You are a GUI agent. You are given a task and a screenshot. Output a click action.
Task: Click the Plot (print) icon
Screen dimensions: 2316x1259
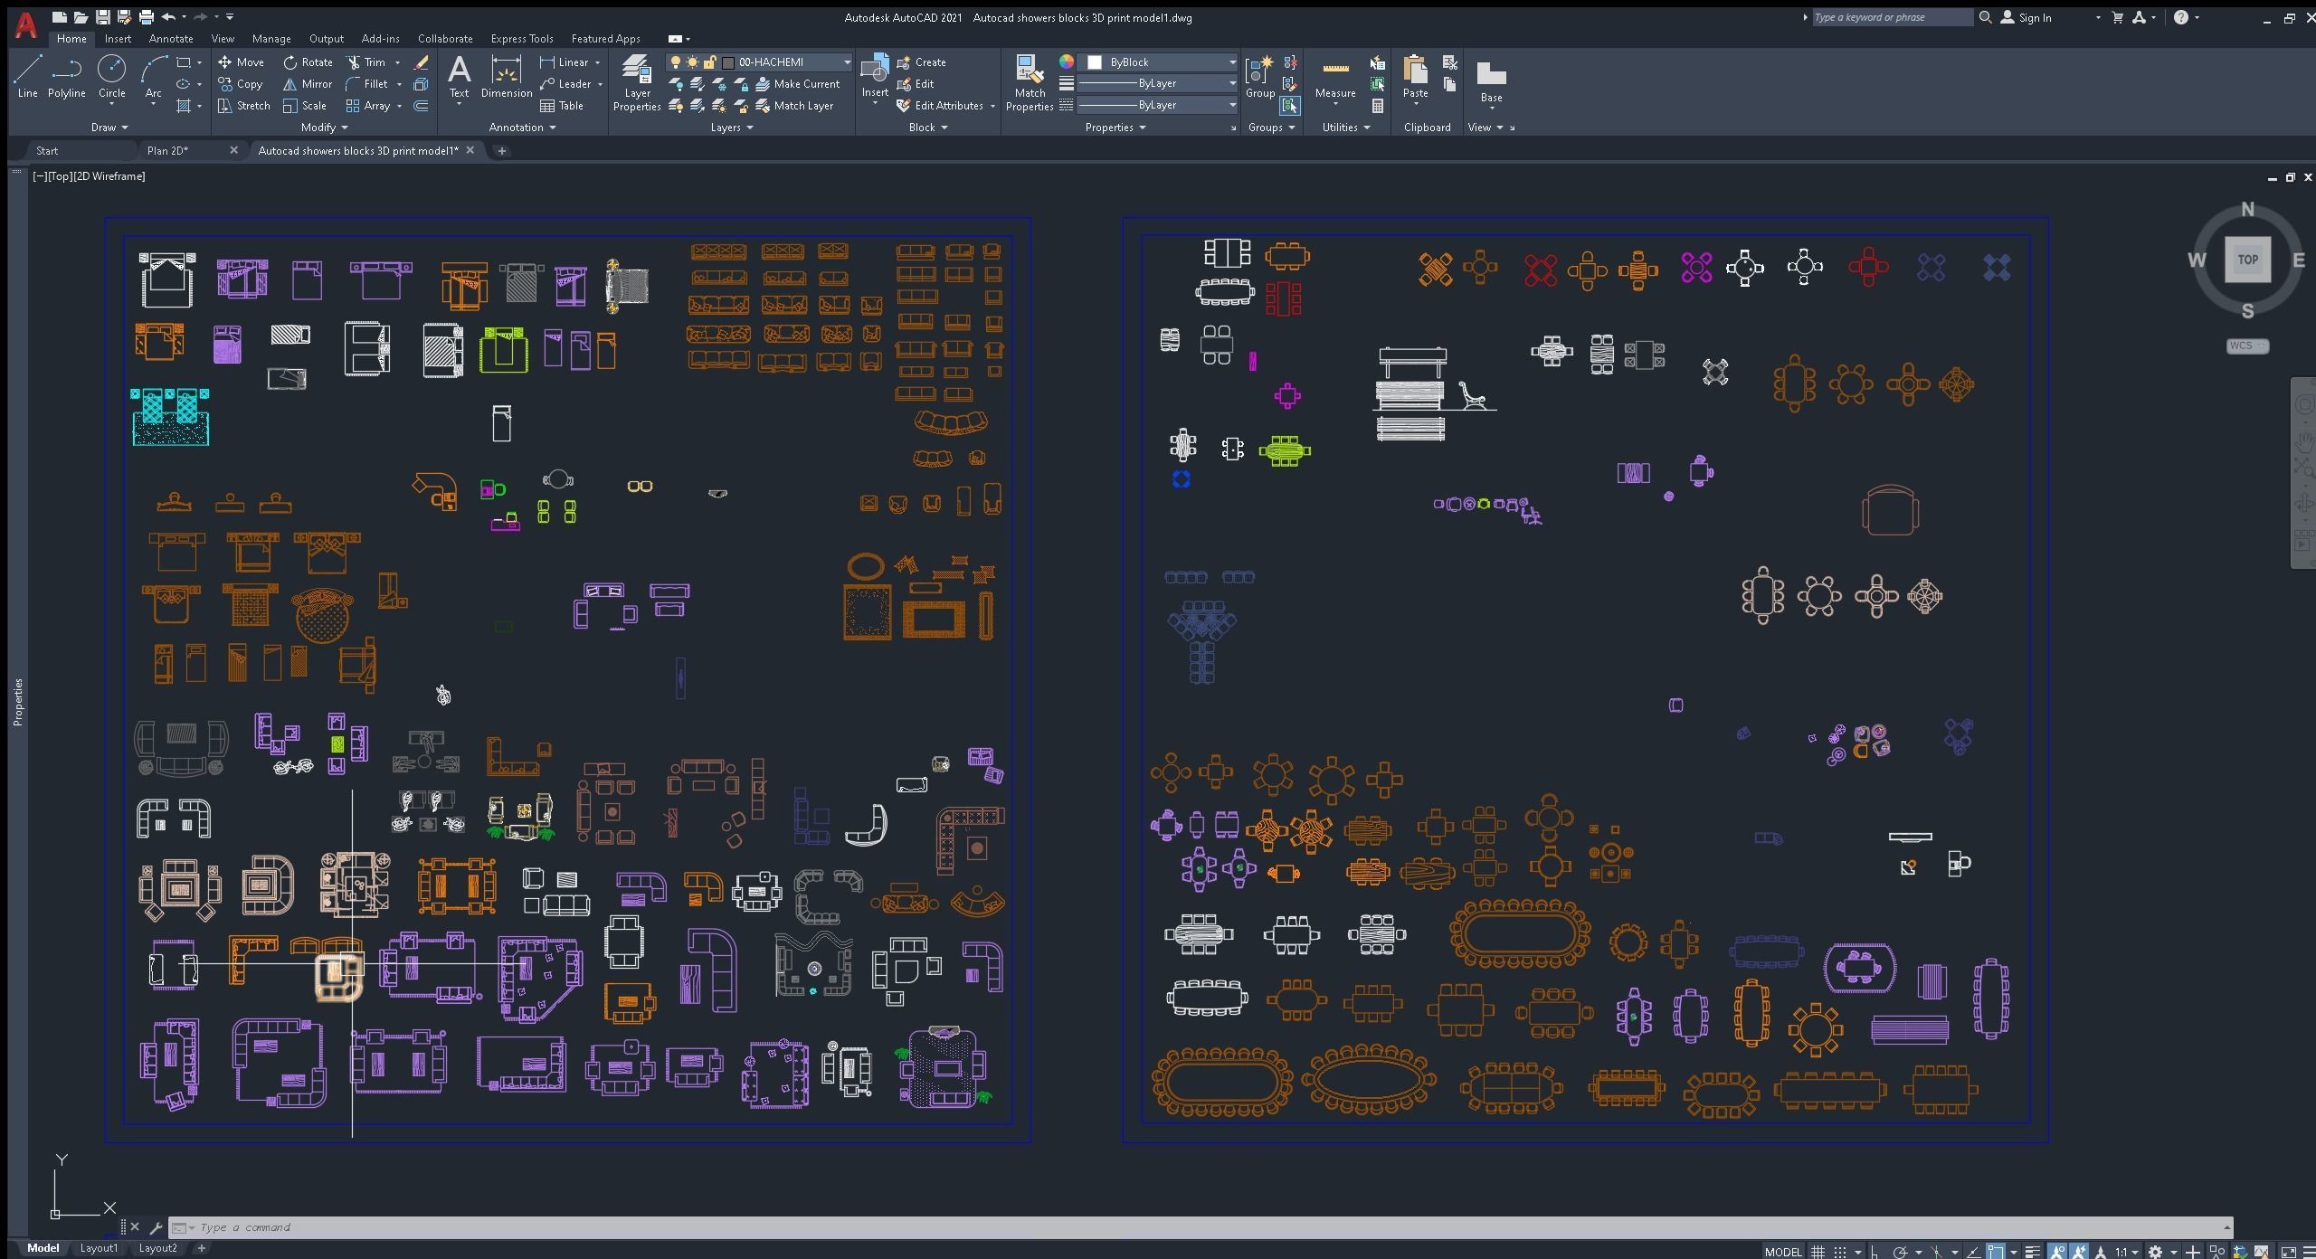pyautogui.click(x=146, y=16)
